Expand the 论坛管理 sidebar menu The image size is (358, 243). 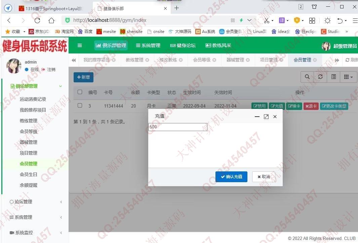tap(35, 202)
